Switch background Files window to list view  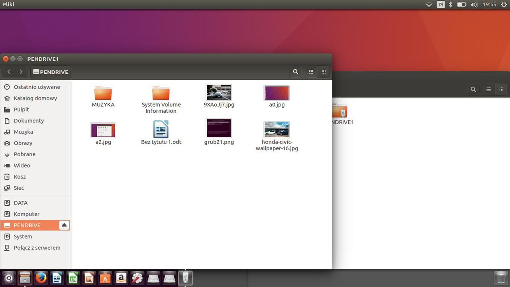[488, 89]
